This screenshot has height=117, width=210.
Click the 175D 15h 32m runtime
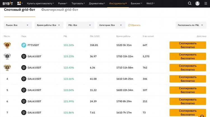click(x=125, y=56)
